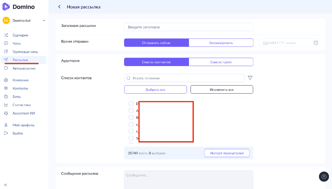The width and height of the screenshot is (332, 189).
Task: Click the Новая рассылка page title
Action: (84, 7)
